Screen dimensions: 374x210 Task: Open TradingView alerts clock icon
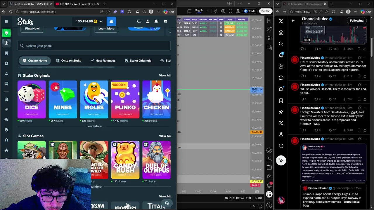(269, 29)
